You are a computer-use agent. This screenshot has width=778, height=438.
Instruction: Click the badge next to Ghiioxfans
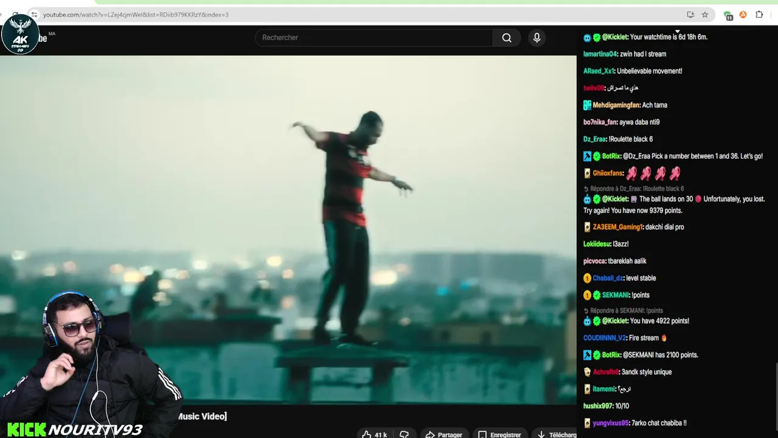[x=587, y=173]
